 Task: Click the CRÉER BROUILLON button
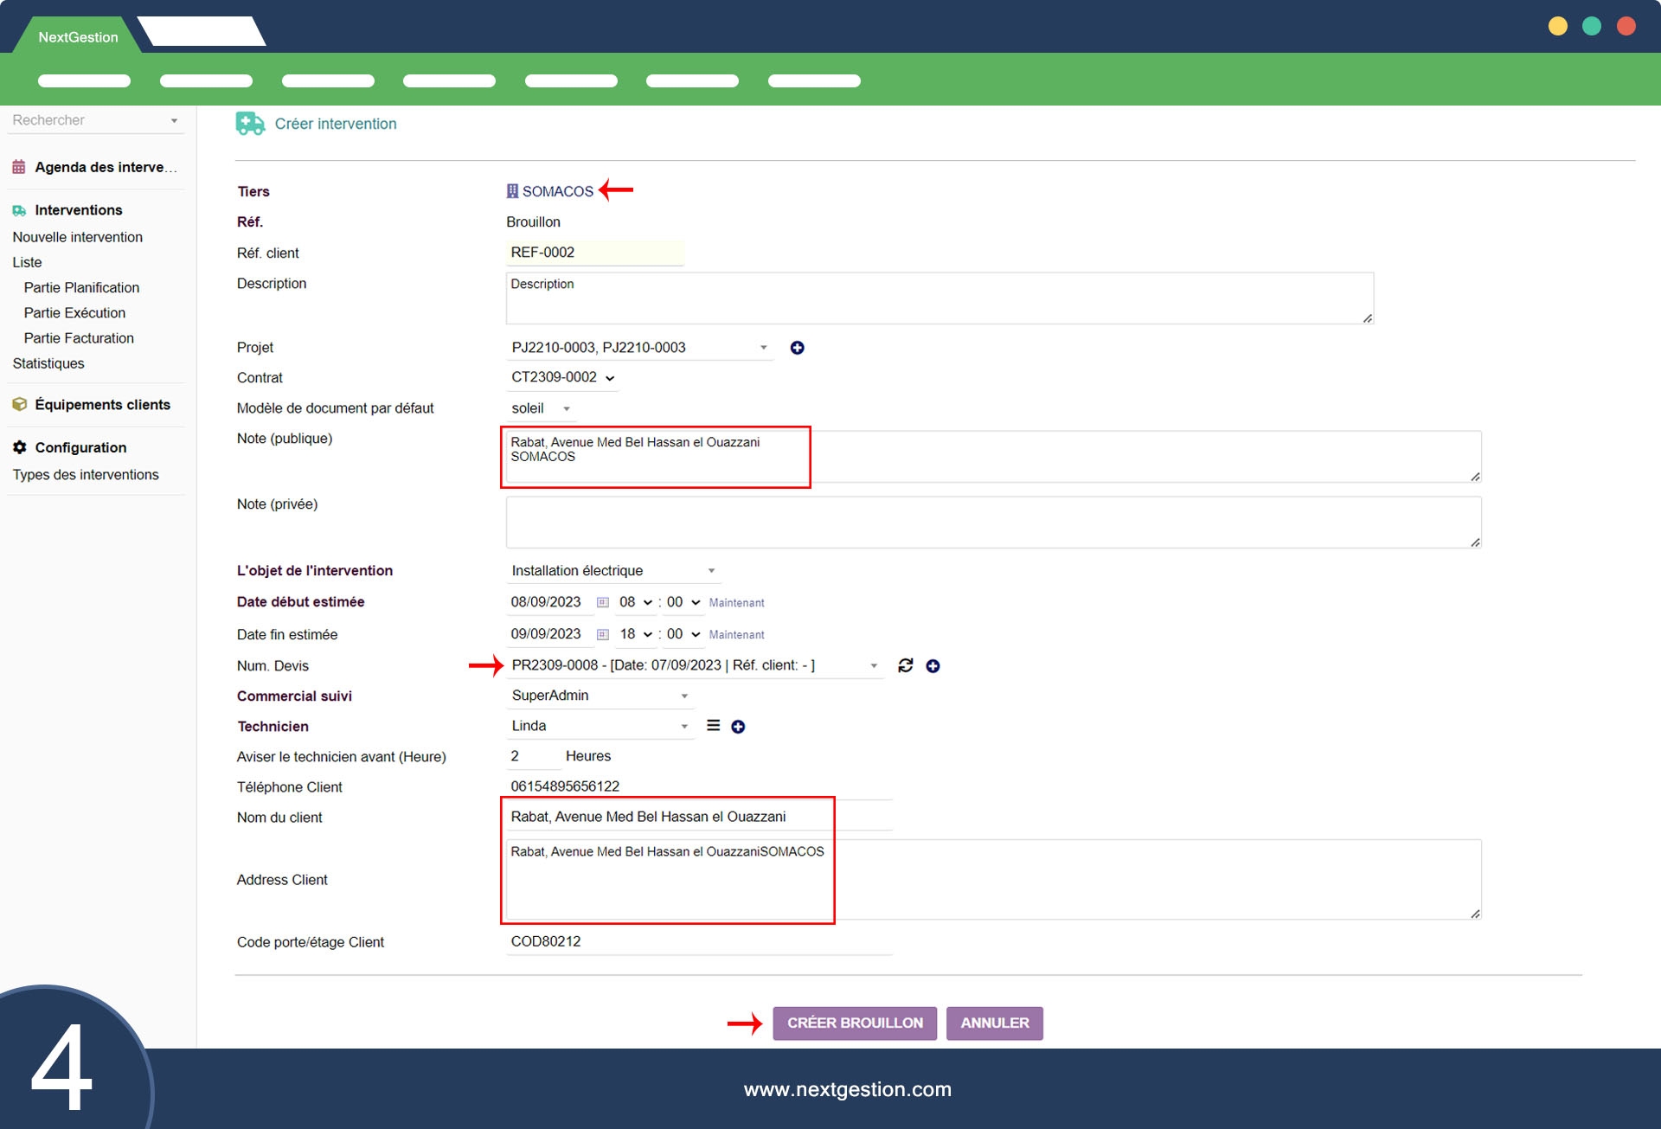click(854, 1023)
